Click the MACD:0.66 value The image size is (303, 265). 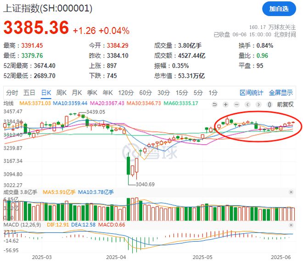tap(112, 225)
